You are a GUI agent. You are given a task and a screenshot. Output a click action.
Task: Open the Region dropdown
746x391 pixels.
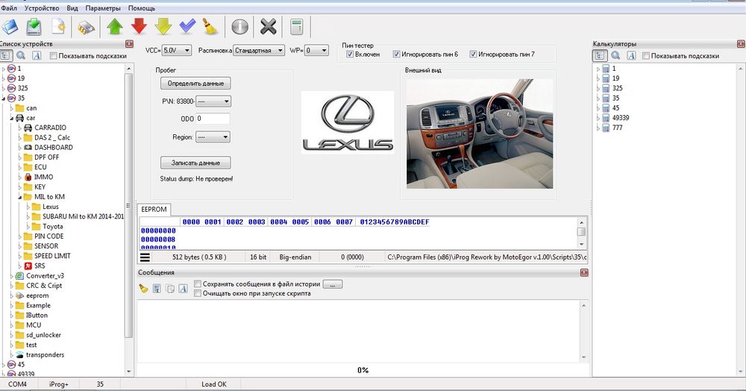pos(213,137)
